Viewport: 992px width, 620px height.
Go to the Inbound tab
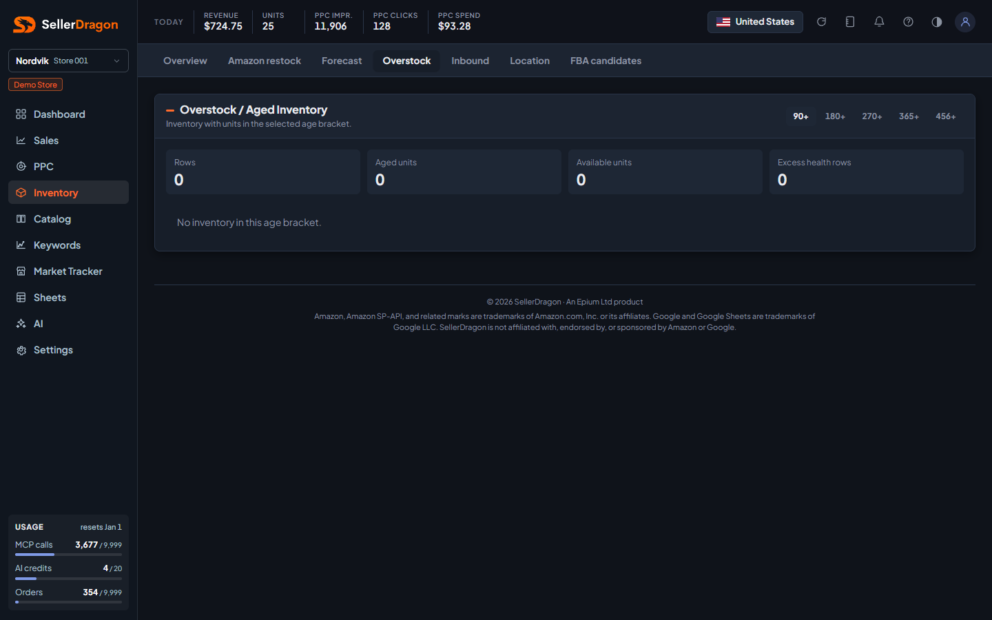point(471,61)
